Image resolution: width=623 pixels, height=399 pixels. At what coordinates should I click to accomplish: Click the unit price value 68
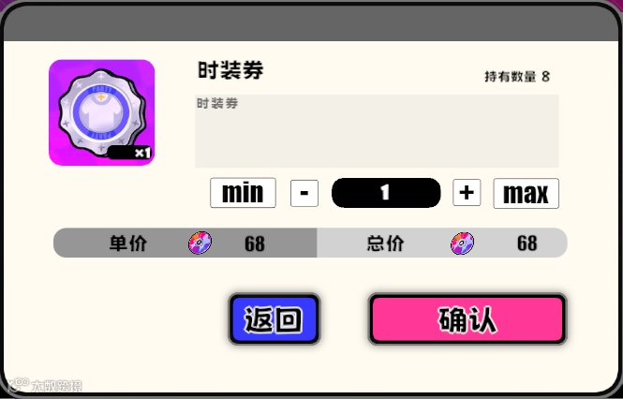click(x=255, y=244)
